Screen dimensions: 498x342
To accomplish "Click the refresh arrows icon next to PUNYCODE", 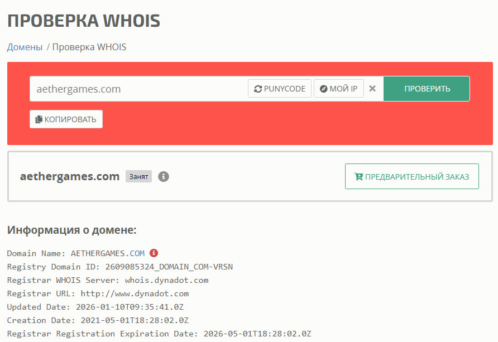I will [258, 89].
